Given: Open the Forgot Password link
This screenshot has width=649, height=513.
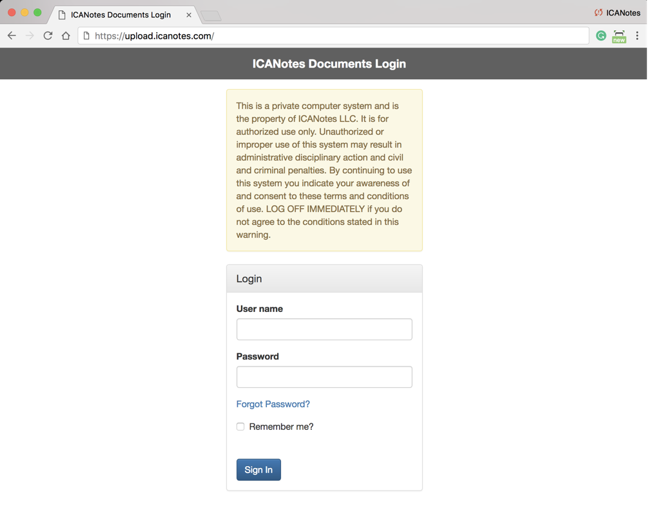Looking at the screenshot, I should (273, 404).
